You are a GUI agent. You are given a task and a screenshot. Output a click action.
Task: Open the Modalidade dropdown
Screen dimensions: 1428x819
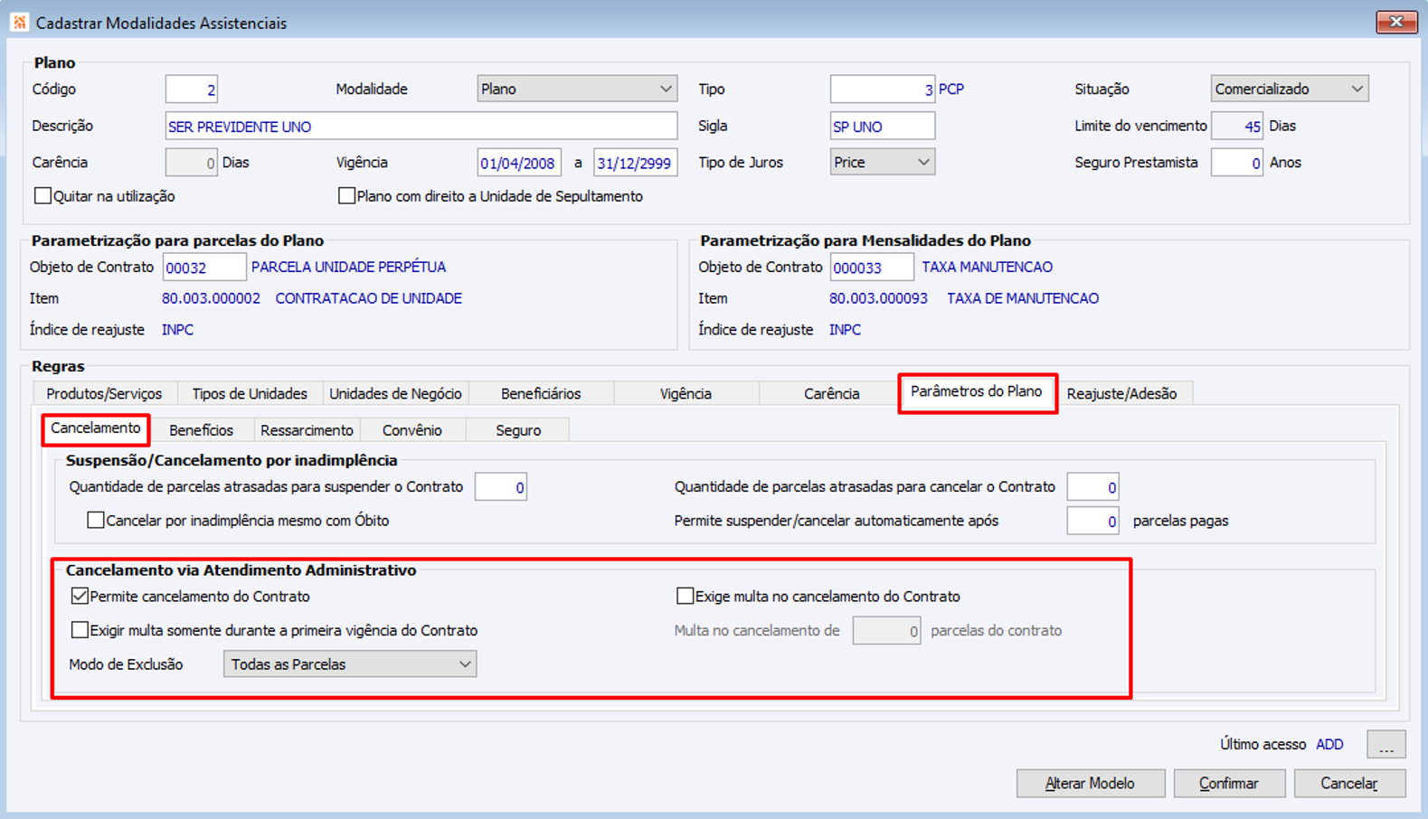[577, 89]
